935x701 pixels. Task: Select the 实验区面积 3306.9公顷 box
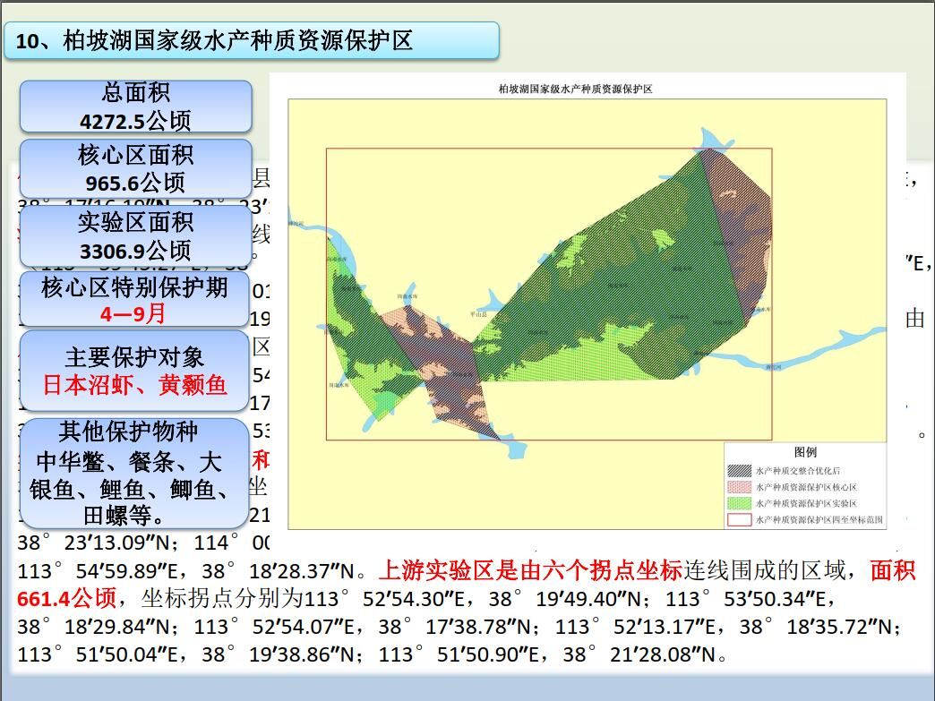point(135,236)
